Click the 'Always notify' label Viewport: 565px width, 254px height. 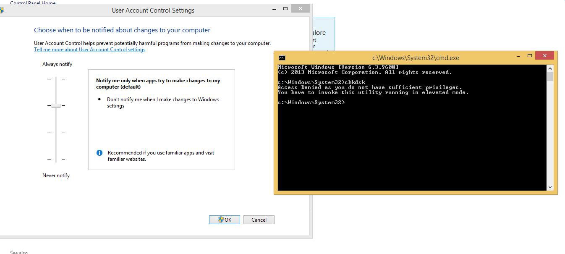click(57, 64)
